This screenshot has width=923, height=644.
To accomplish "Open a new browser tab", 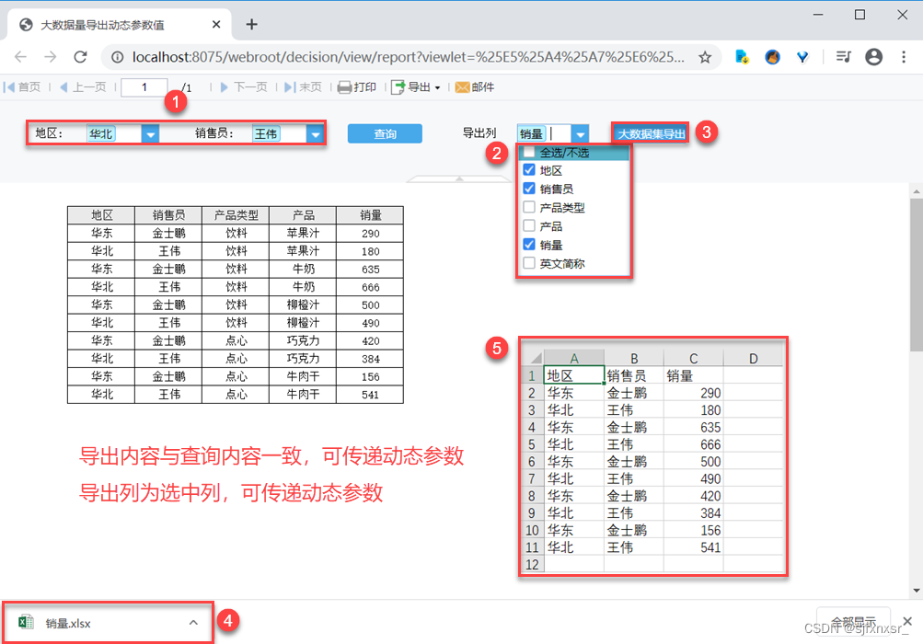I will (252, 24).
